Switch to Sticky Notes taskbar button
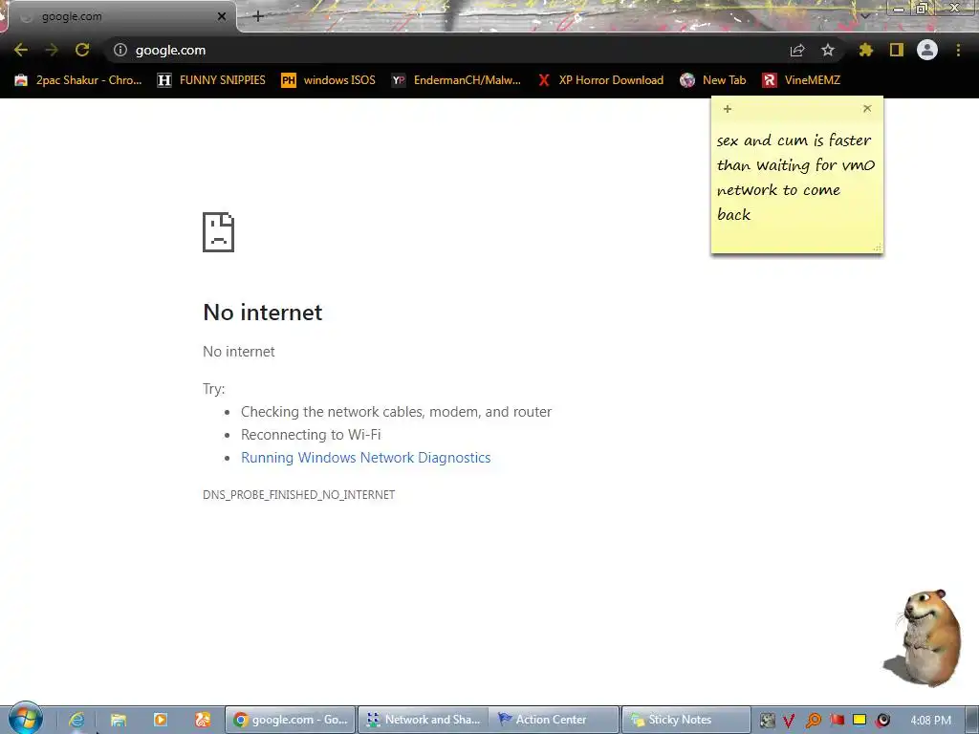Viewport: 979px width, 734px height. click(686, 720)
